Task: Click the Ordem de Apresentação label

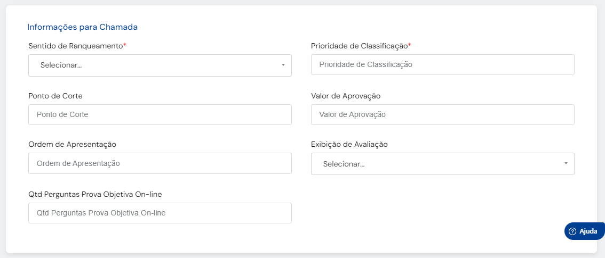Action: [72, 144]
